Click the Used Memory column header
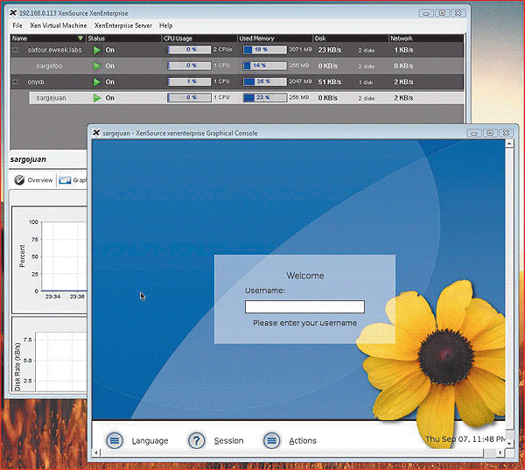 (x=275, y=39)
